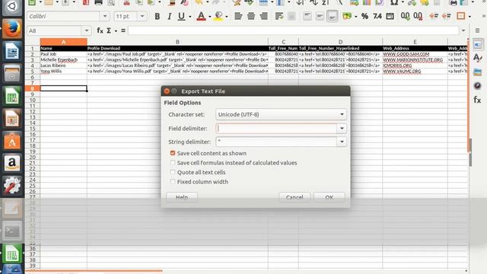The height and width of the screenshot is (274, 487).
Task: Add a decimal place
Action: tap(405, 16)
